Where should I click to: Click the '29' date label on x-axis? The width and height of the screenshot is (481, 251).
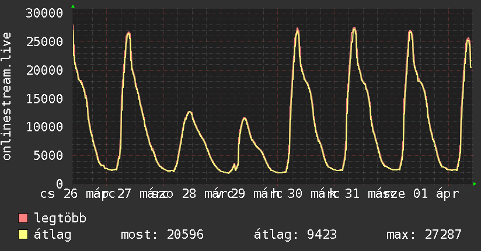coord(238,194)
